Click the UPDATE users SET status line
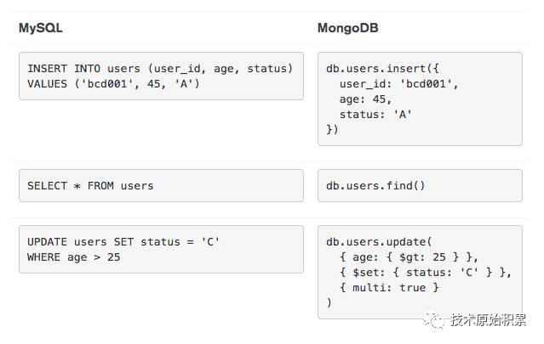Viewport: 544px width, 344px height. click(x=123, y=241)
